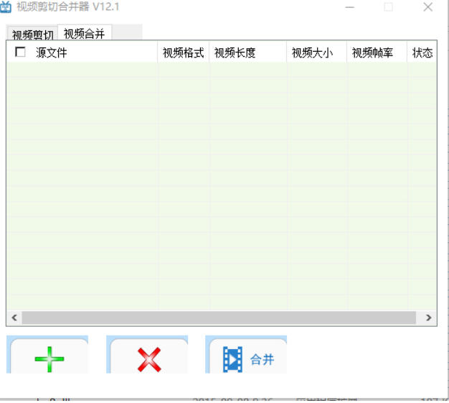
Task: Click the green plus add-file button
Action: click(x=47, y=355)
